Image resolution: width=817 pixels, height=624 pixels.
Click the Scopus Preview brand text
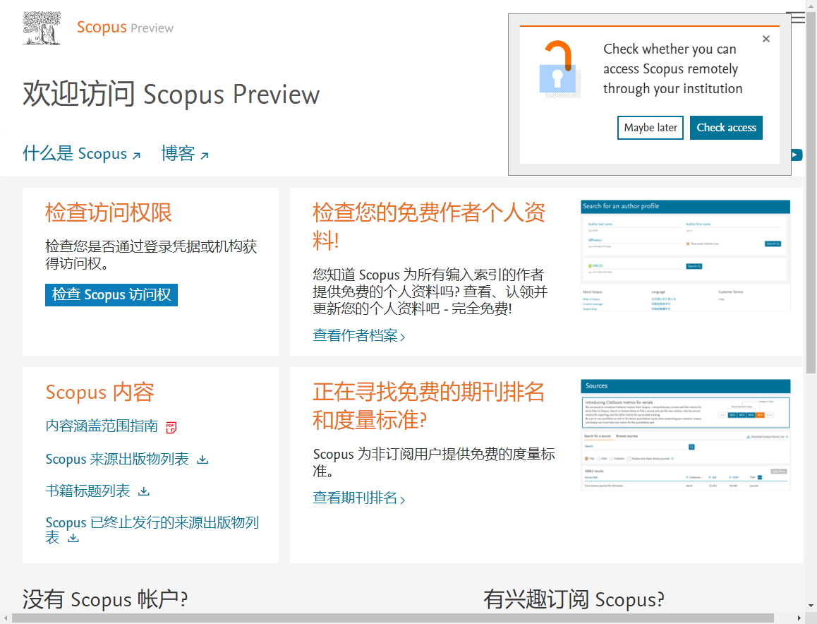pos(125,27)
